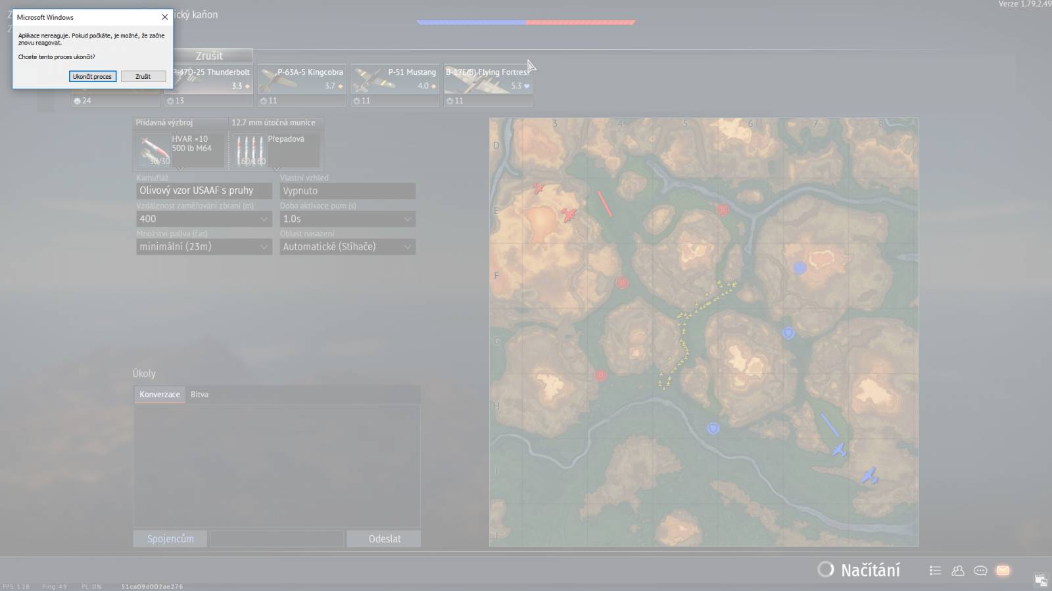
Task: Click the Verze 1.79.2.49 version text
Action: 1024,4
